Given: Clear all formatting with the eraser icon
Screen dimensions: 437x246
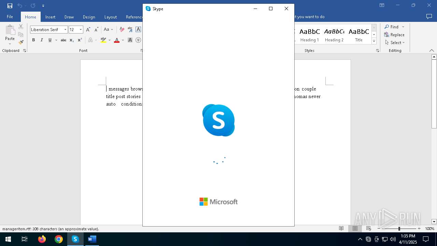Looking at the screenshot, I should [122, 30].
